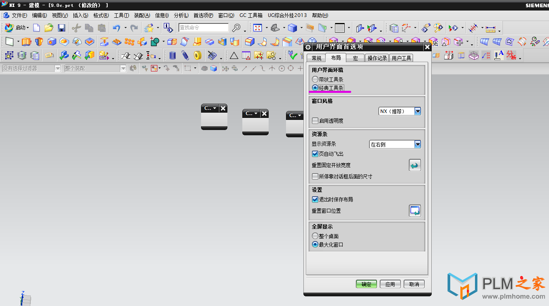Open a file with the folder icon
Viewport: 549px width, 306px height.
49,28
